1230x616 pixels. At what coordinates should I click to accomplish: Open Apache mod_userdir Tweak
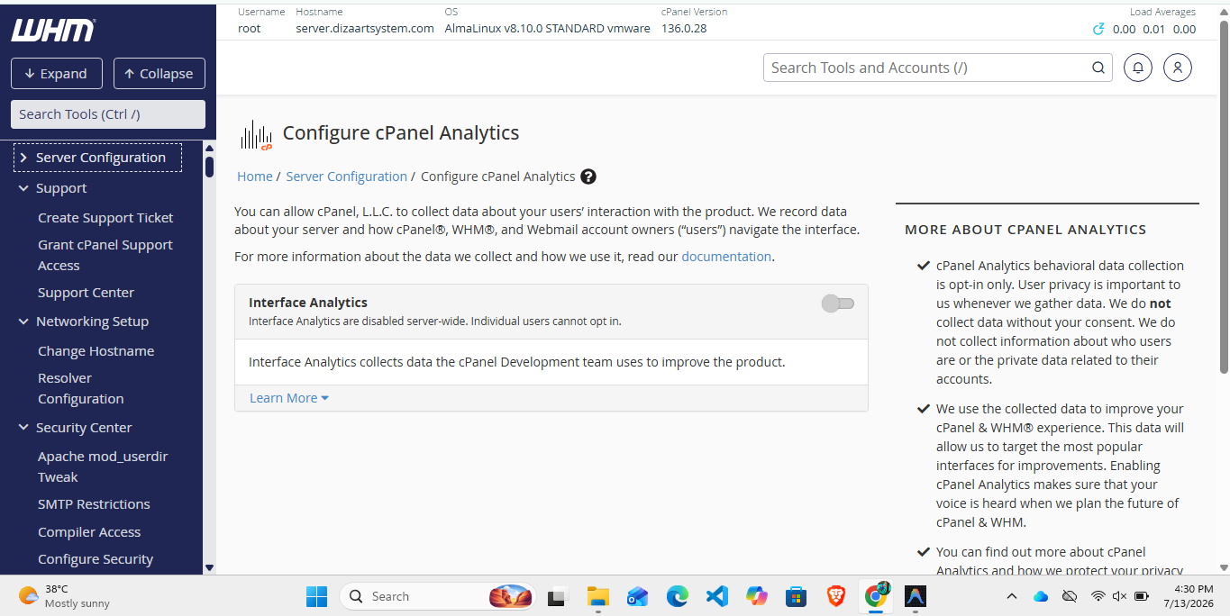coord(103,467)
